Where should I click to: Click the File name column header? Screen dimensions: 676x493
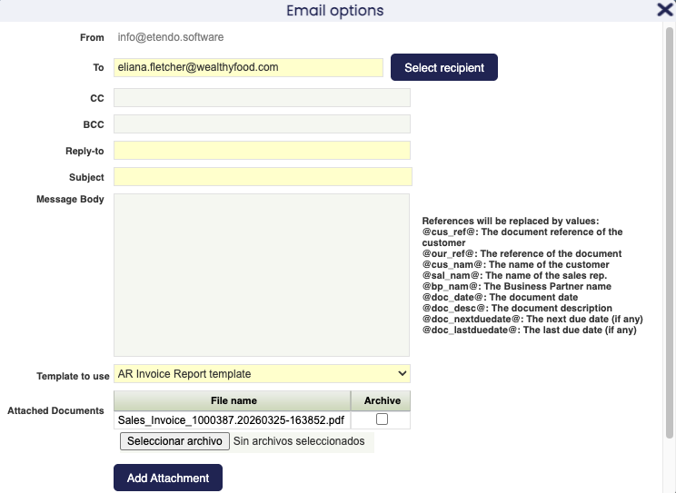point(233,400)
